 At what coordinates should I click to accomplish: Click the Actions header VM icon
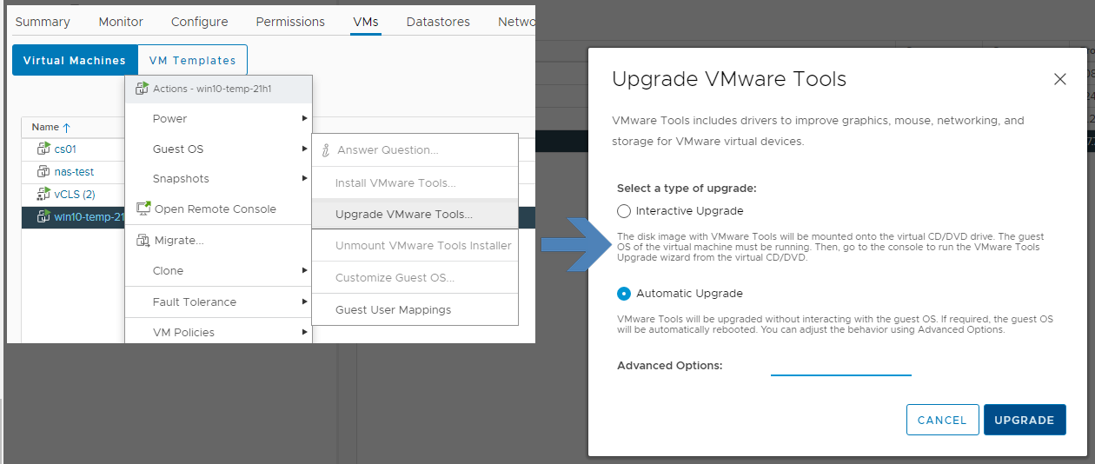tap(143, 88)
